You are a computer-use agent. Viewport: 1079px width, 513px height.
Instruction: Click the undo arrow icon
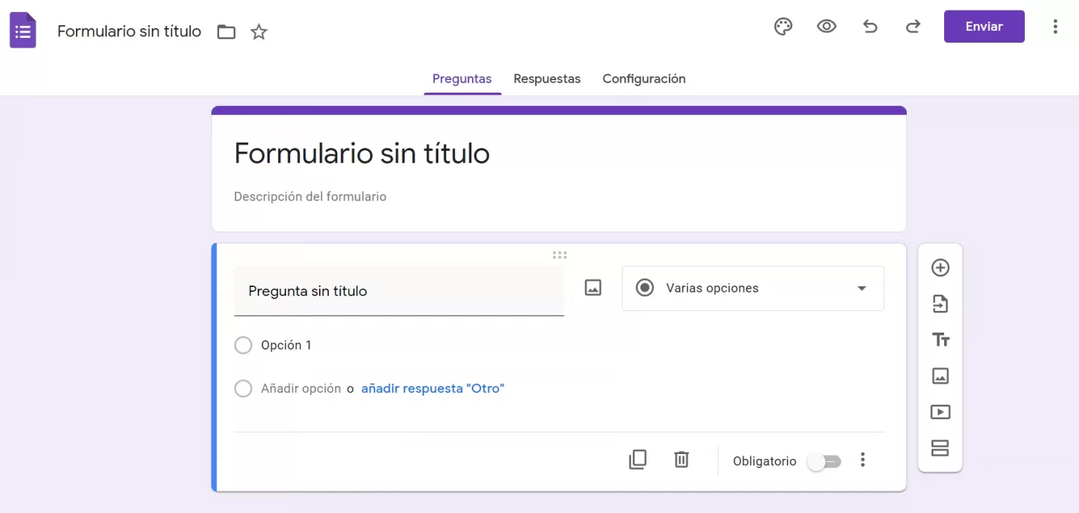coord(870,27)
